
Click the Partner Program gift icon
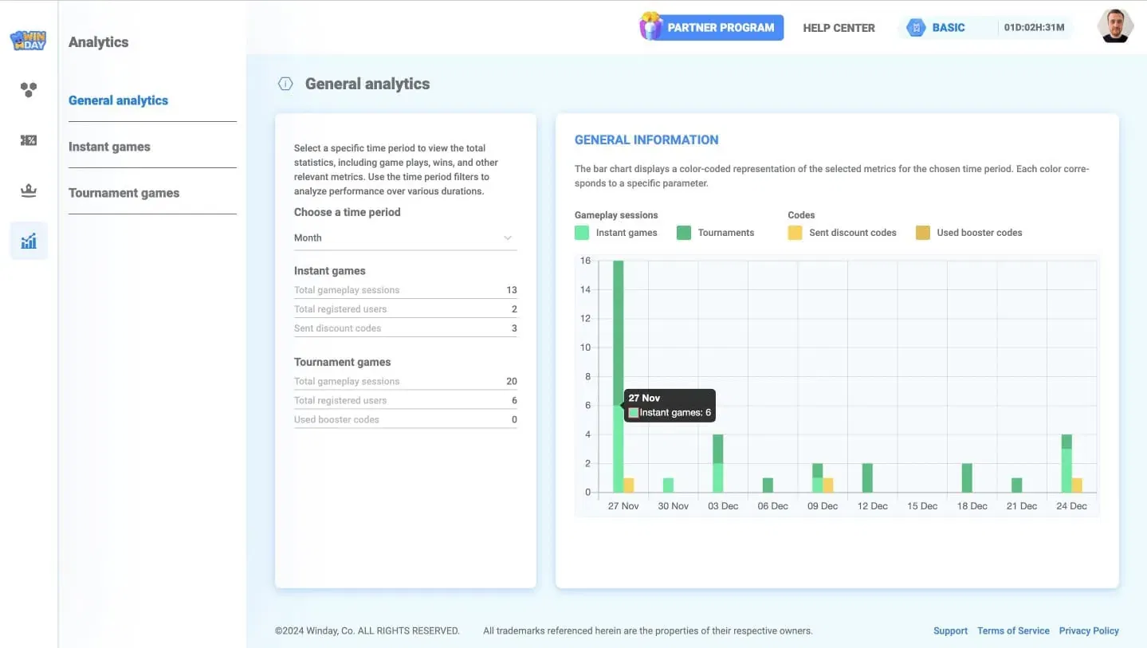click(x=651, y=27)
